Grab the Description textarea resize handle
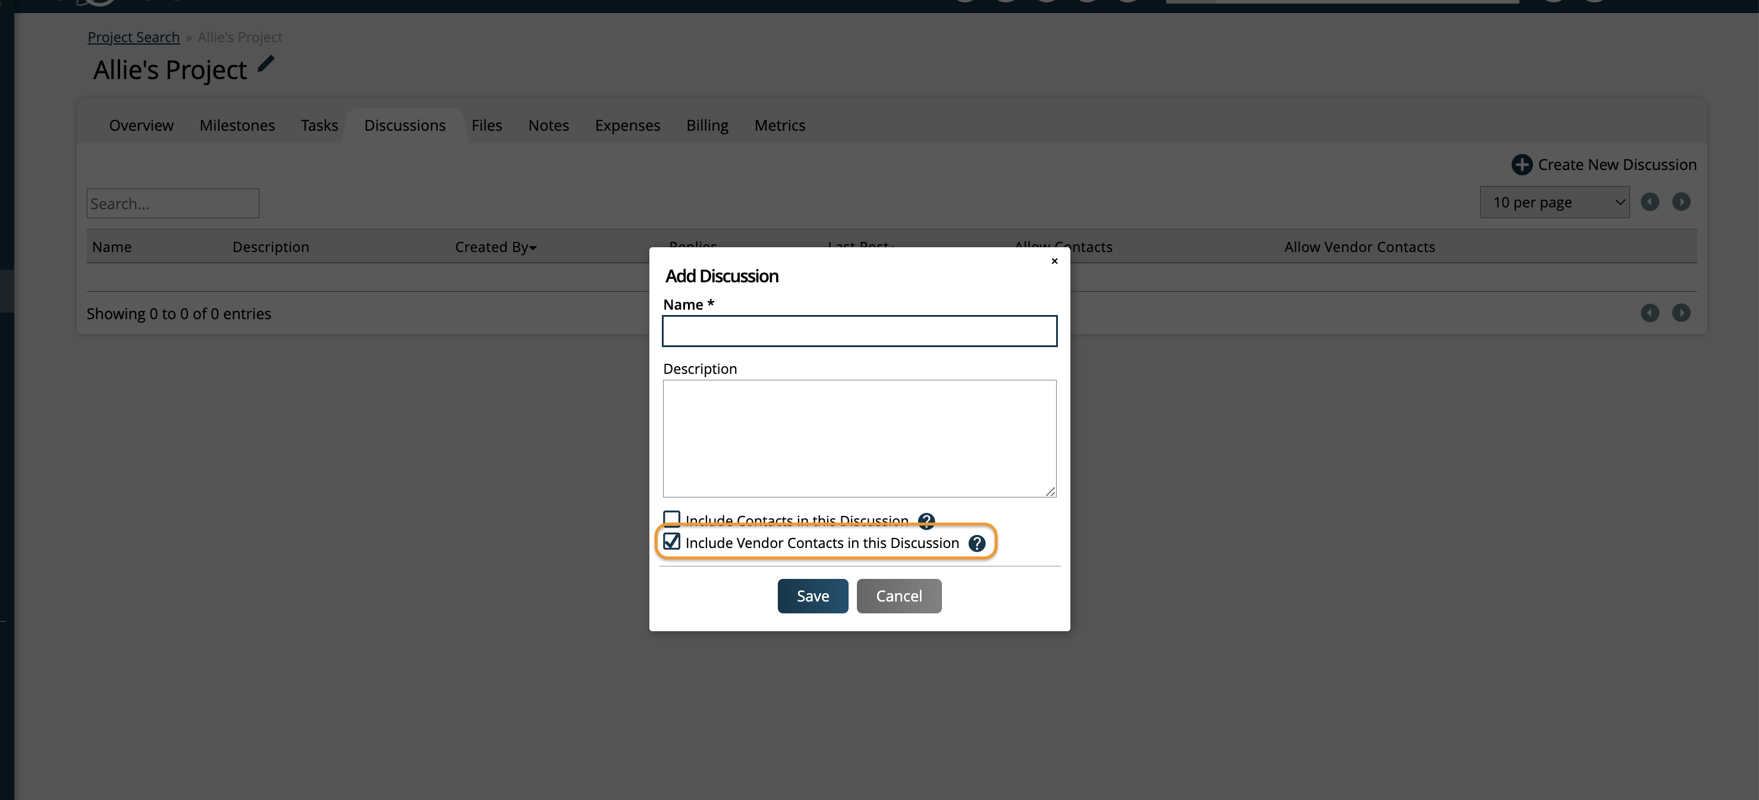This screenshot has width=1759, height=800. (1050, 492)
